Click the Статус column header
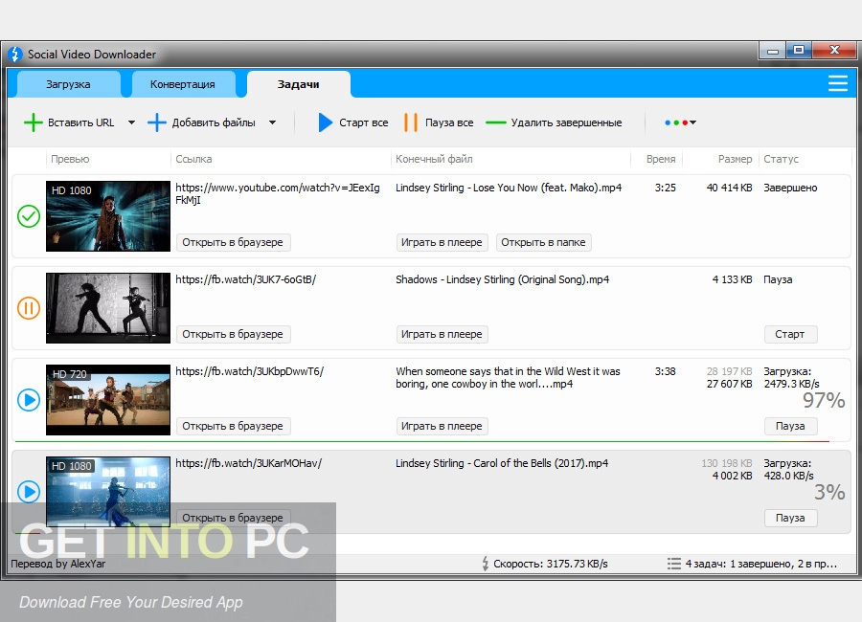This screenshot has width=862, height=622. (782, 159)
